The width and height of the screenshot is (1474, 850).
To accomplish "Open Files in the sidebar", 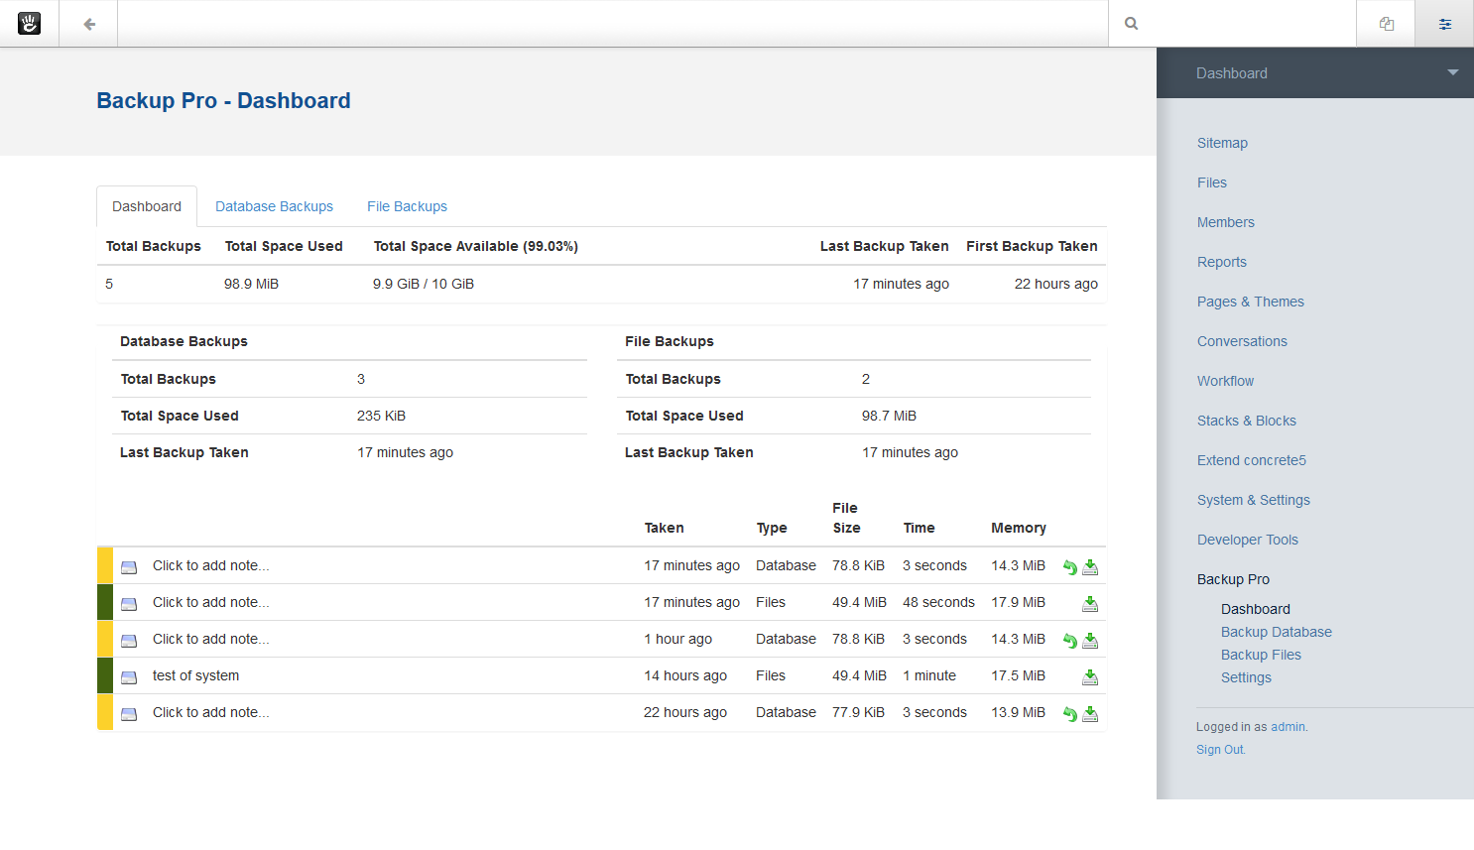I will point(1212,182).
